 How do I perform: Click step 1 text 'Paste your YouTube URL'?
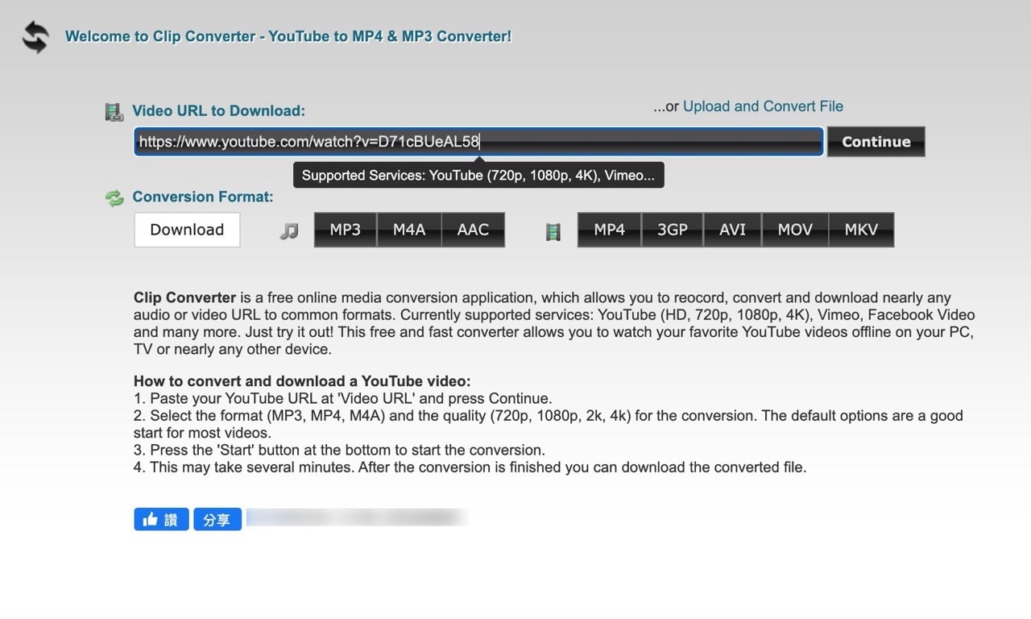343,398
